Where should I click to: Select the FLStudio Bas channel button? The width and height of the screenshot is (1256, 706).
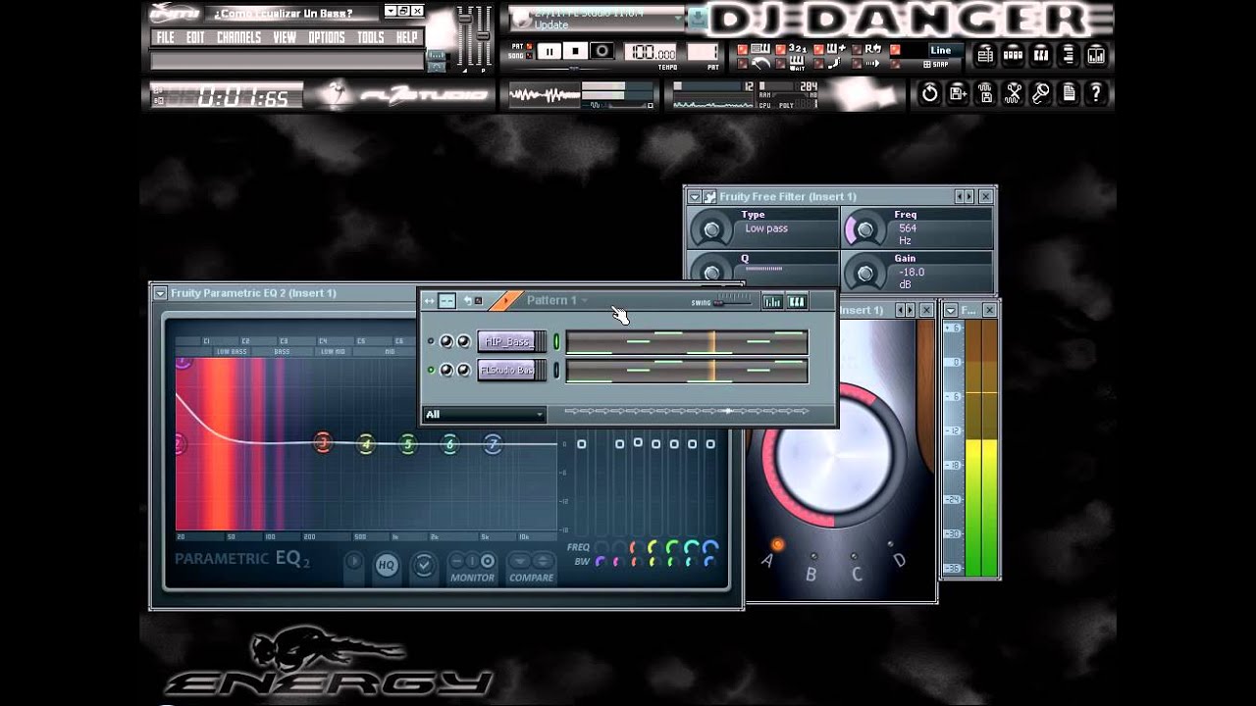[x=511, y=370]
